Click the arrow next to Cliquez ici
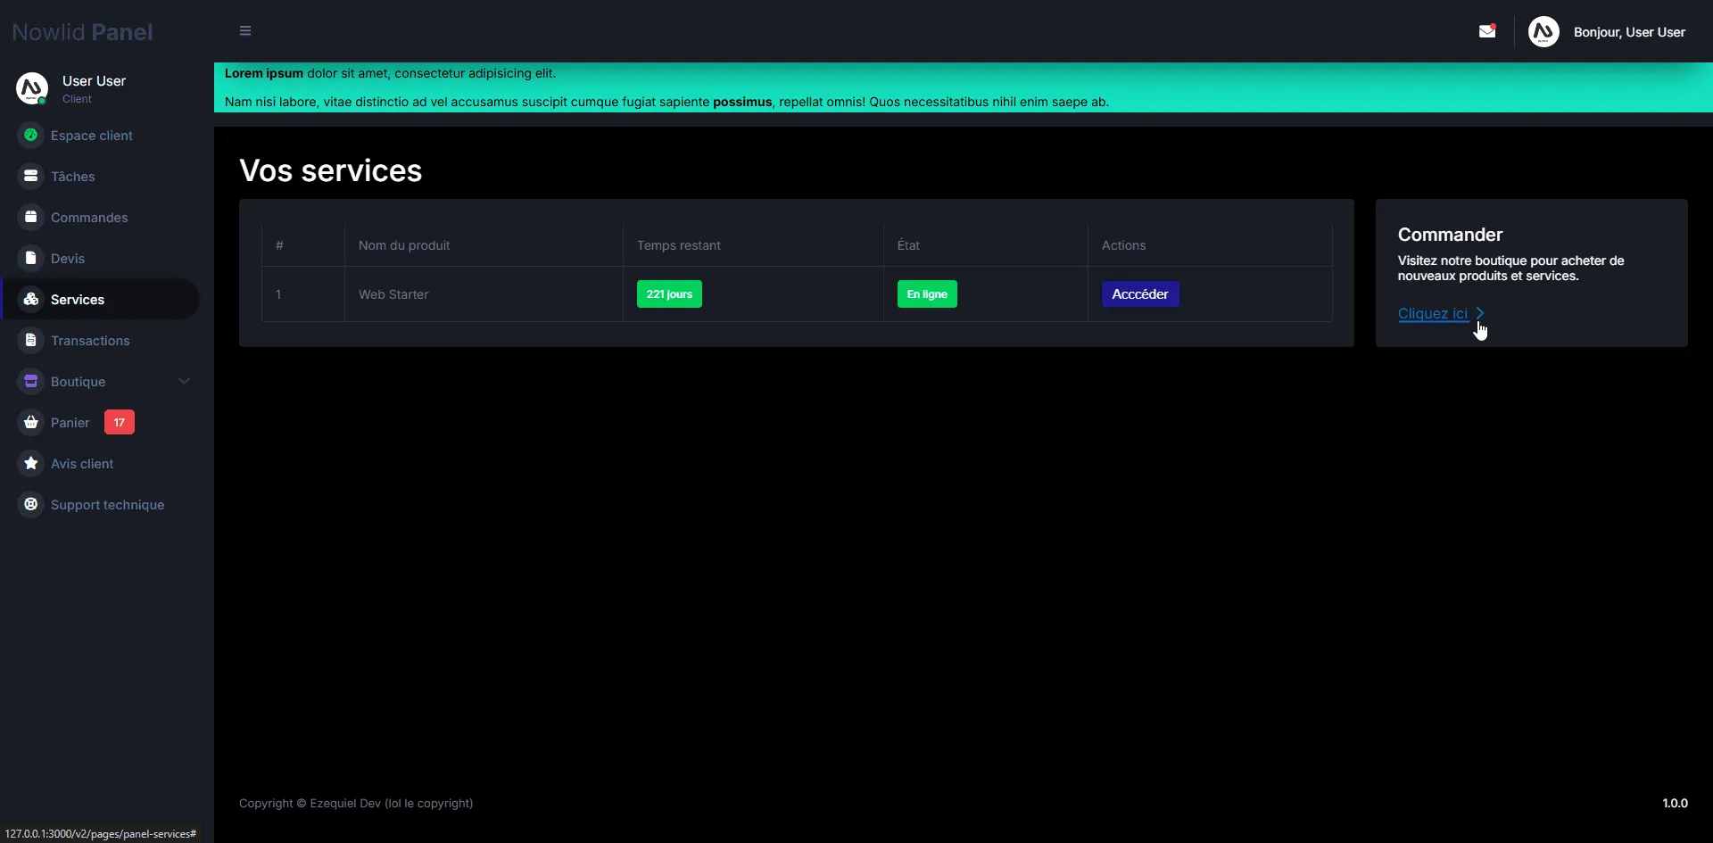Screen dimensions: 1713x843 click(x=1480, y=313)
